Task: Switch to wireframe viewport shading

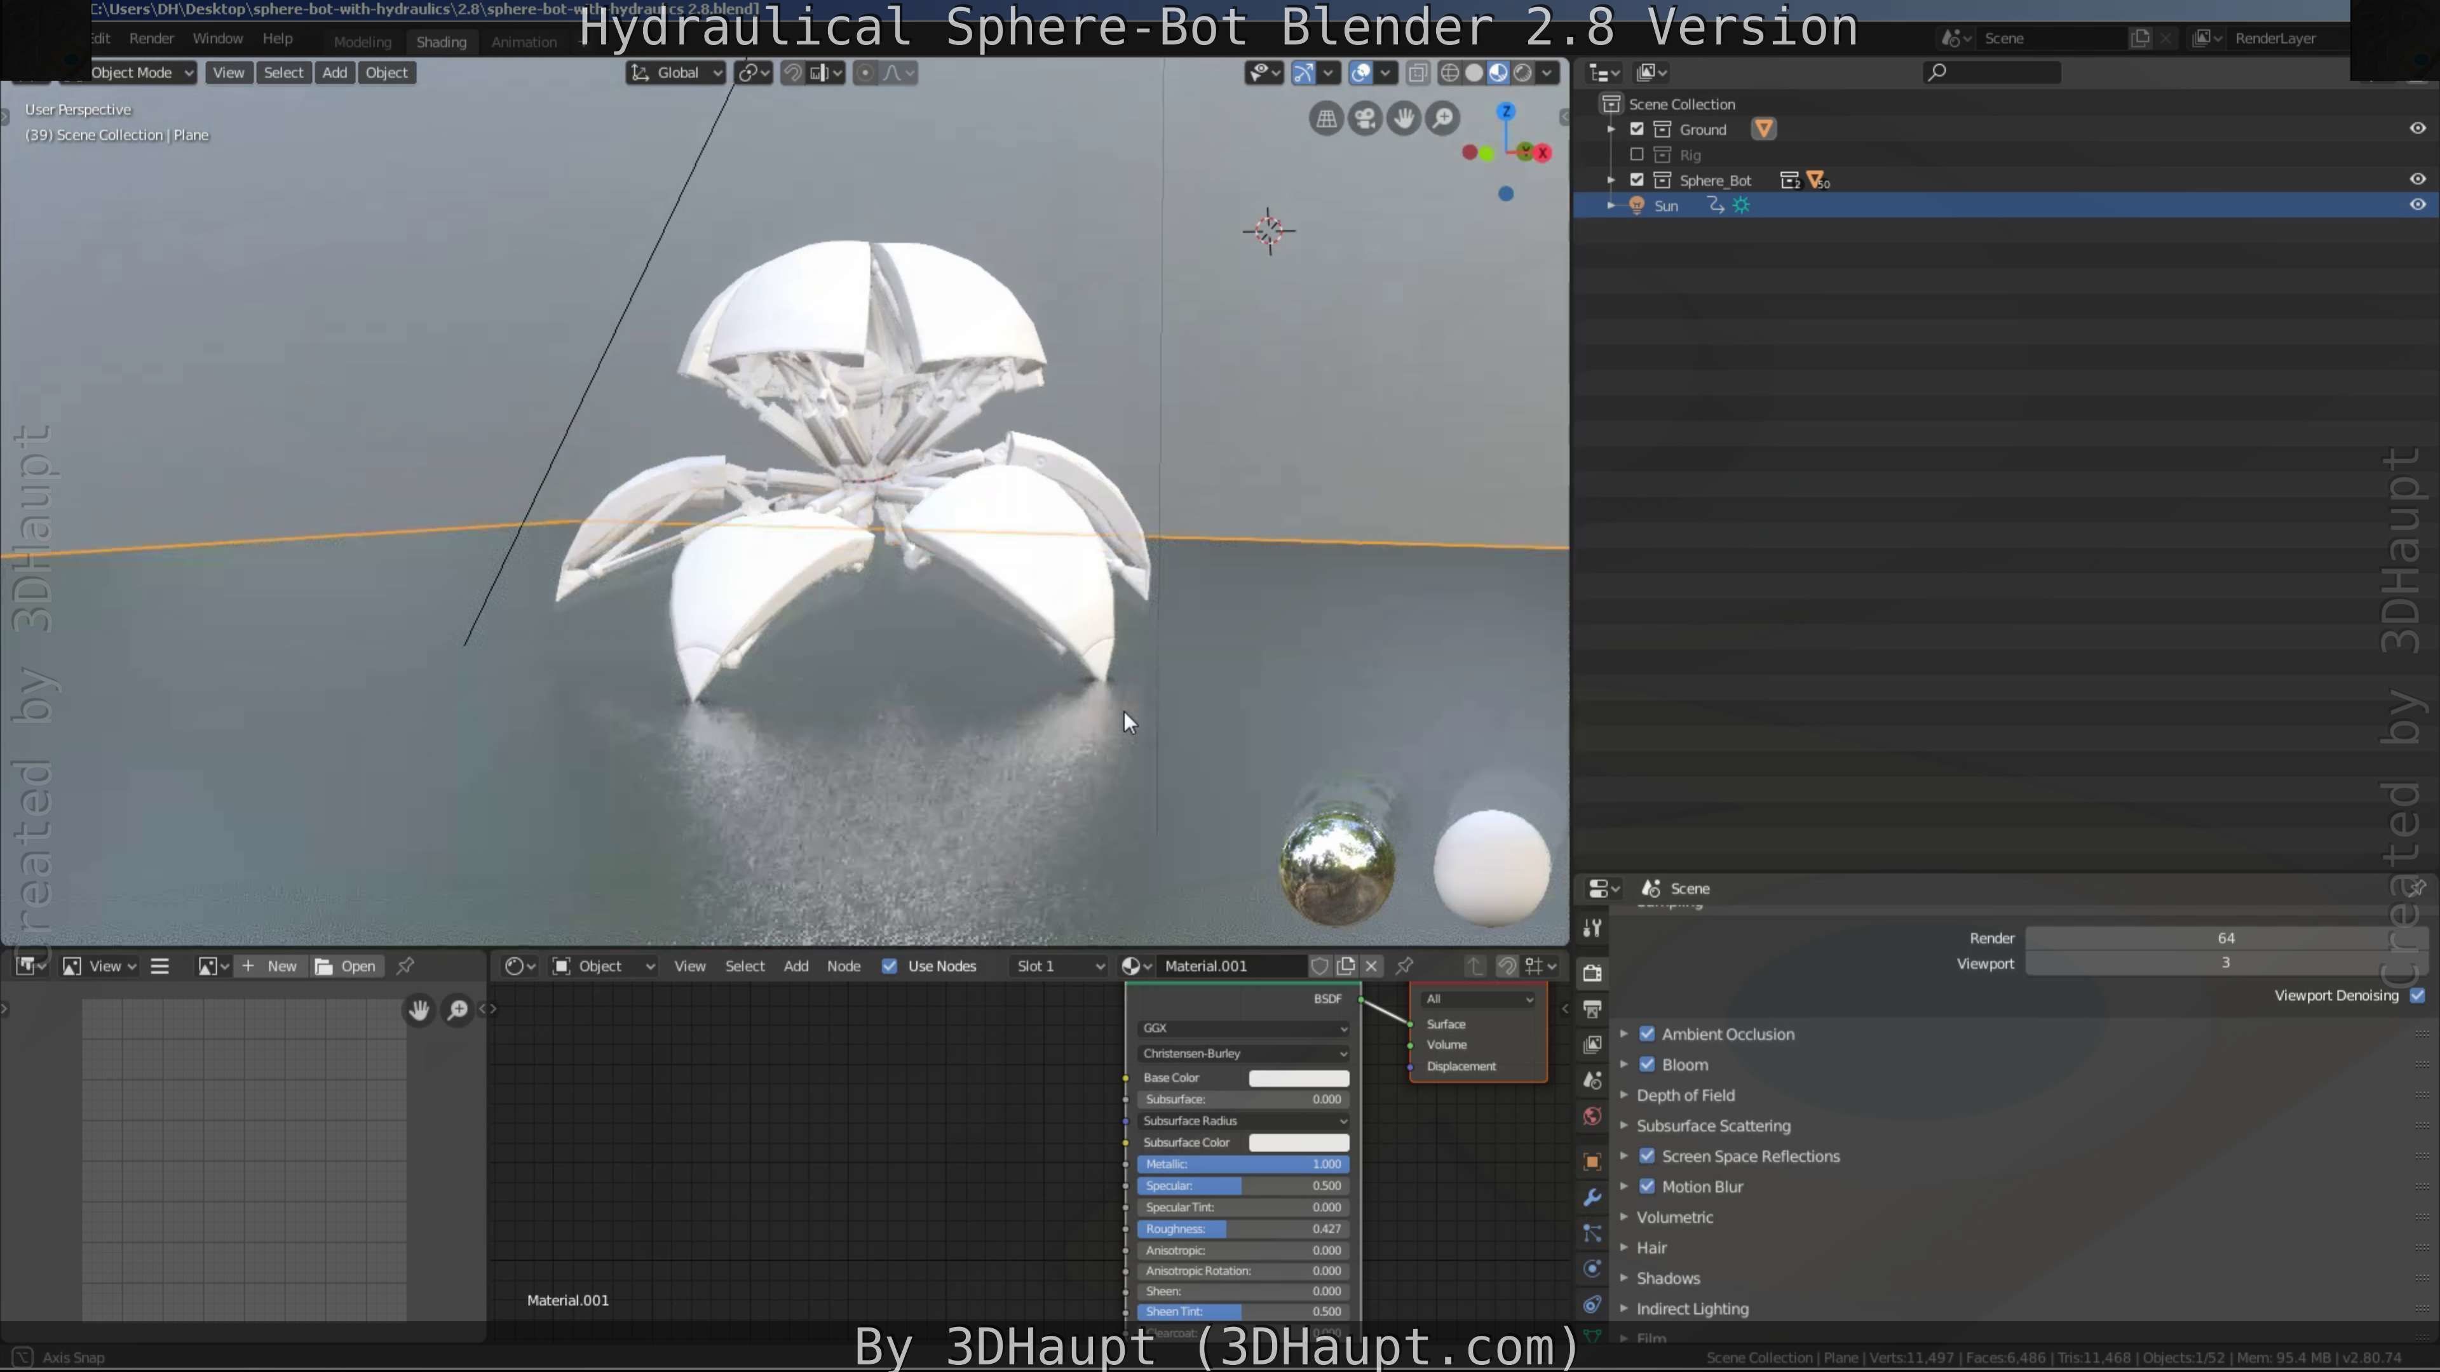Action: pos(1449,73)
